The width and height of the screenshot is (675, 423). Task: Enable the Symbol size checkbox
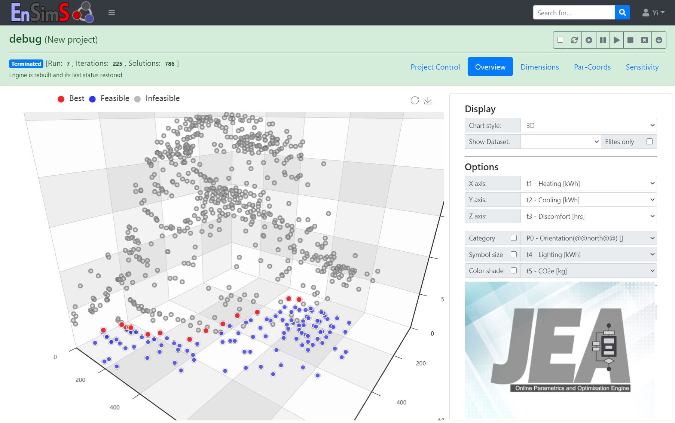[x=514, y=254]
